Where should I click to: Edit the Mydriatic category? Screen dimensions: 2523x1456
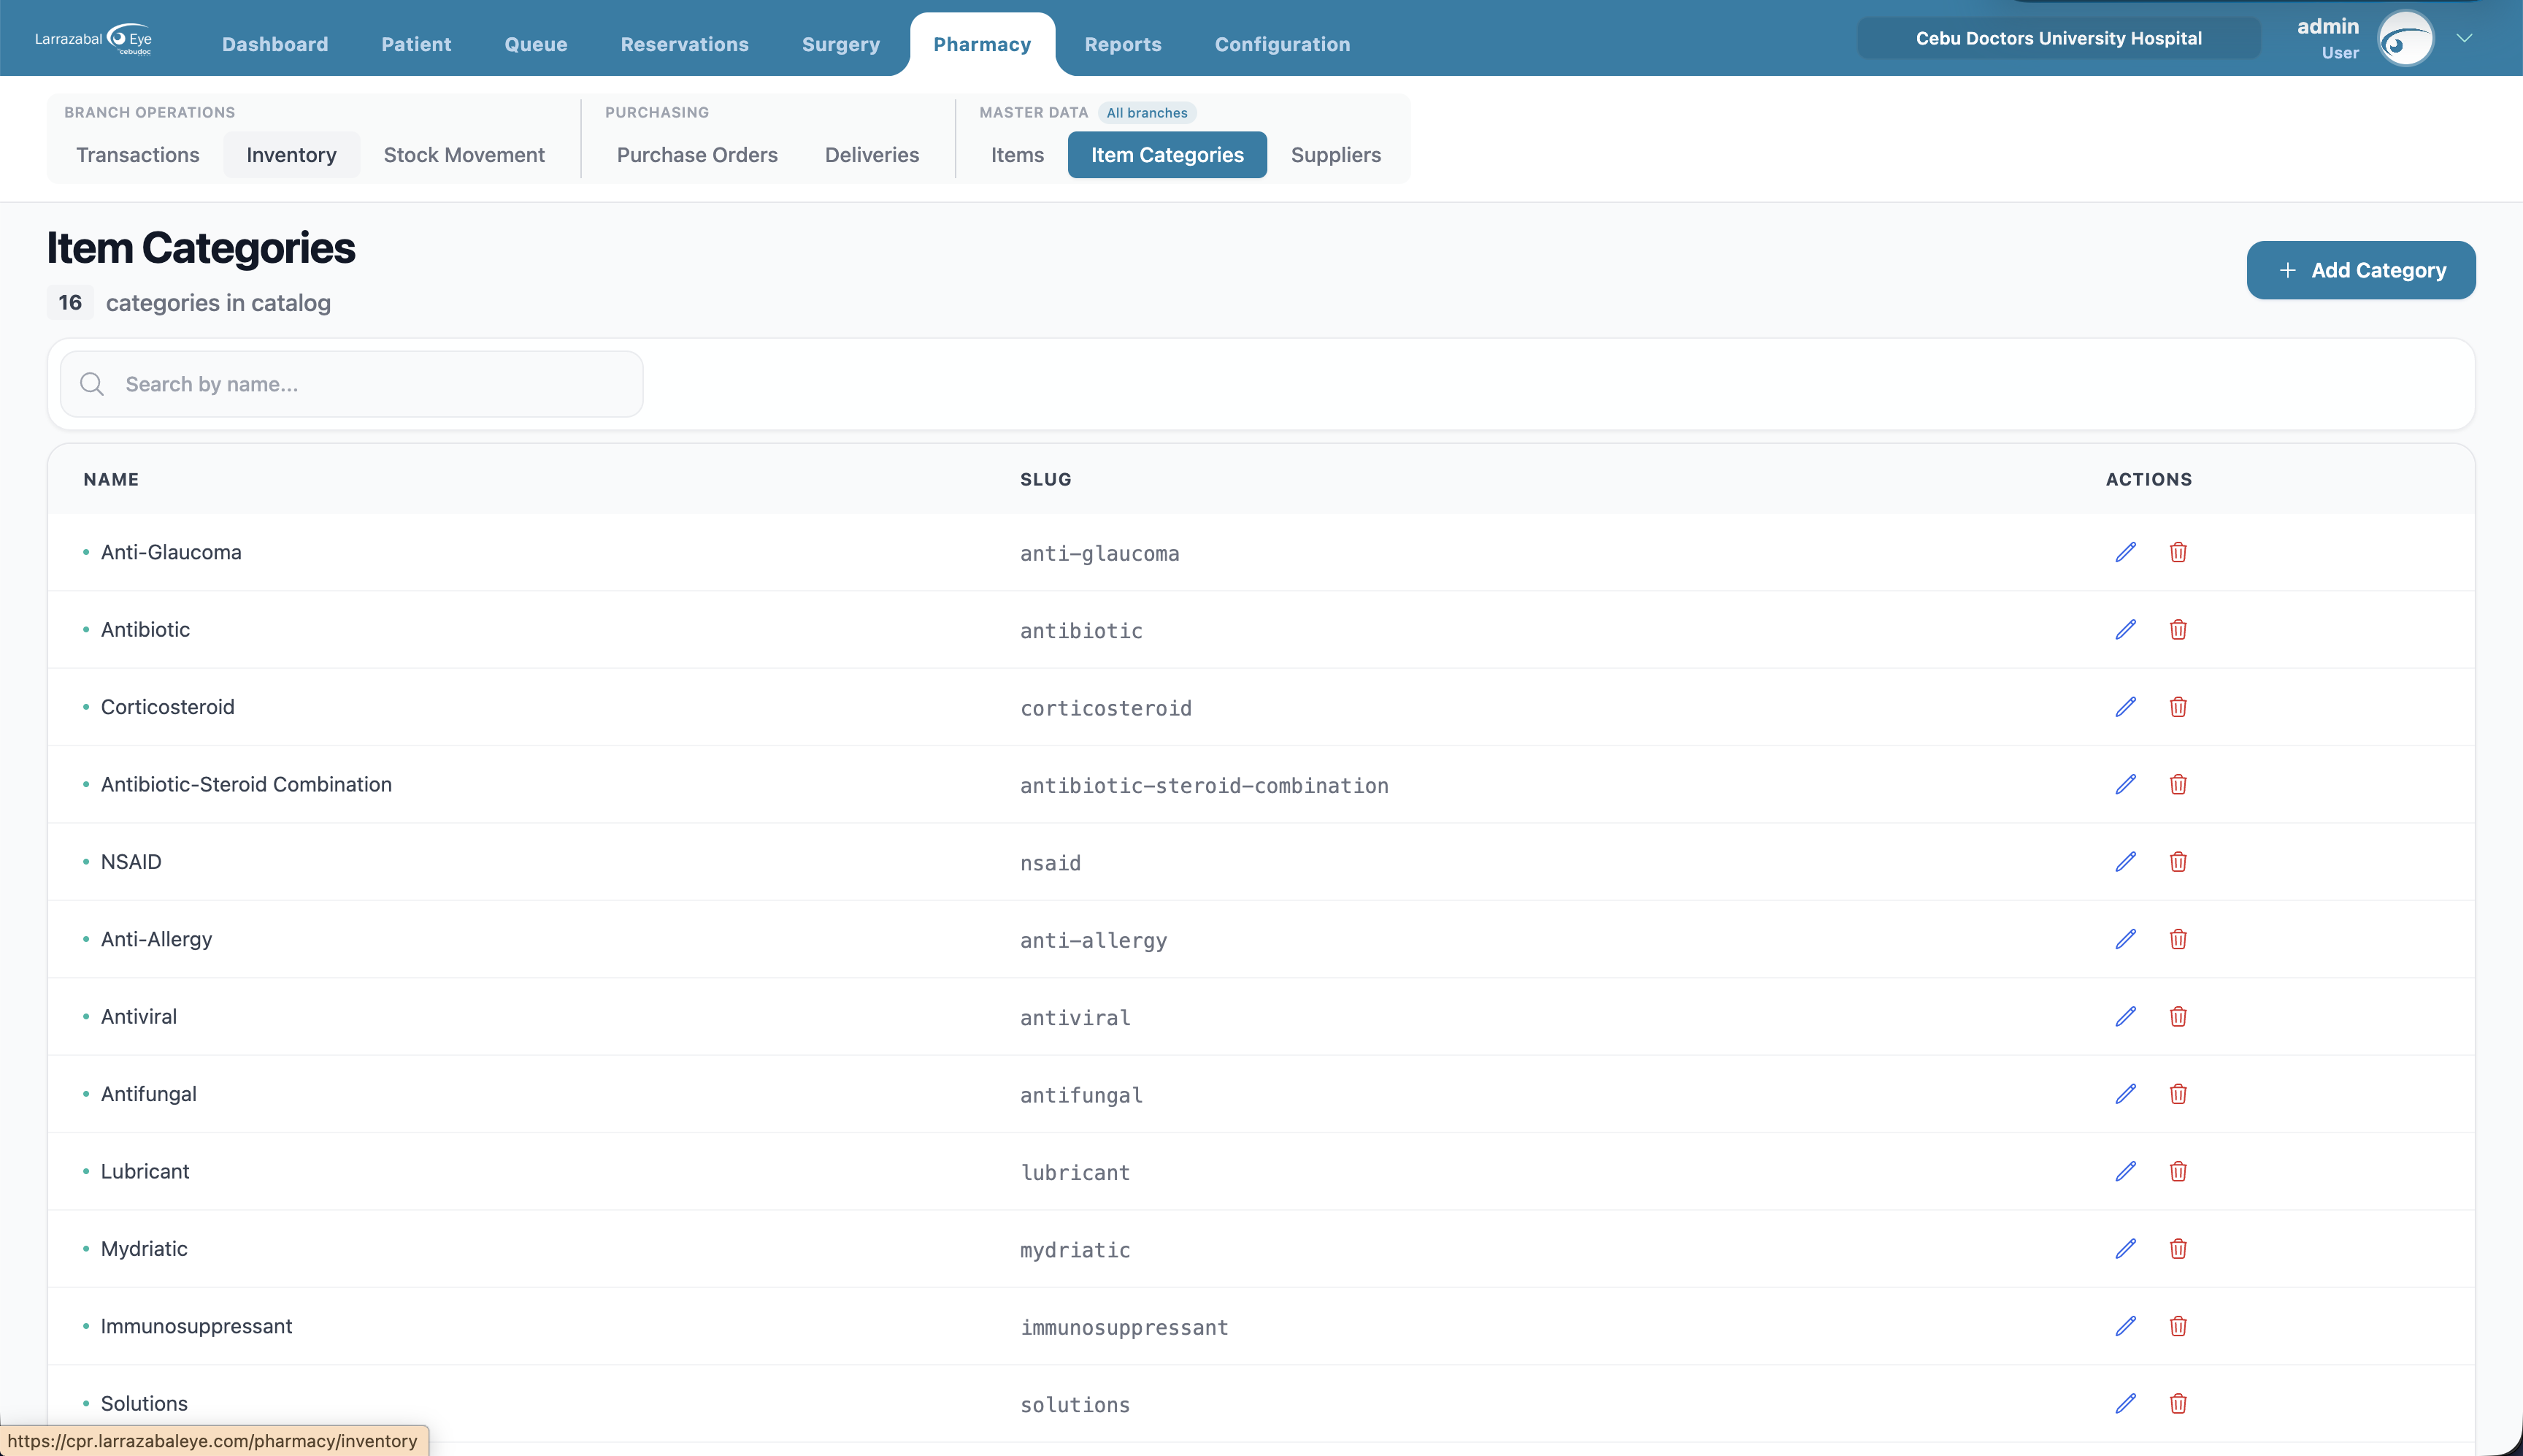pos(2125,1248)
